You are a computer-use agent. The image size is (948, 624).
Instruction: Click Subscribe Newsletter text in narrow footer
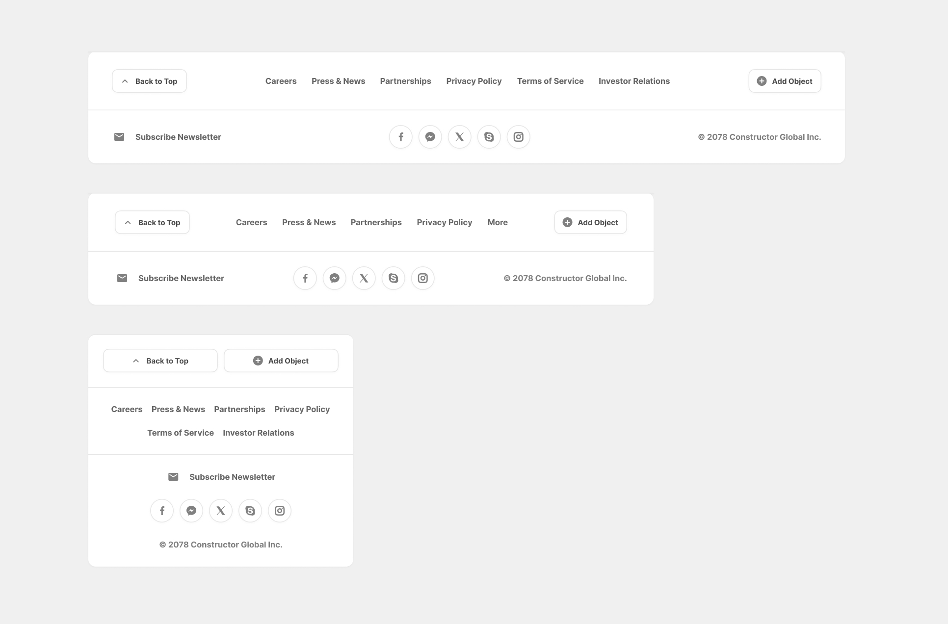(x=232, y=477)
